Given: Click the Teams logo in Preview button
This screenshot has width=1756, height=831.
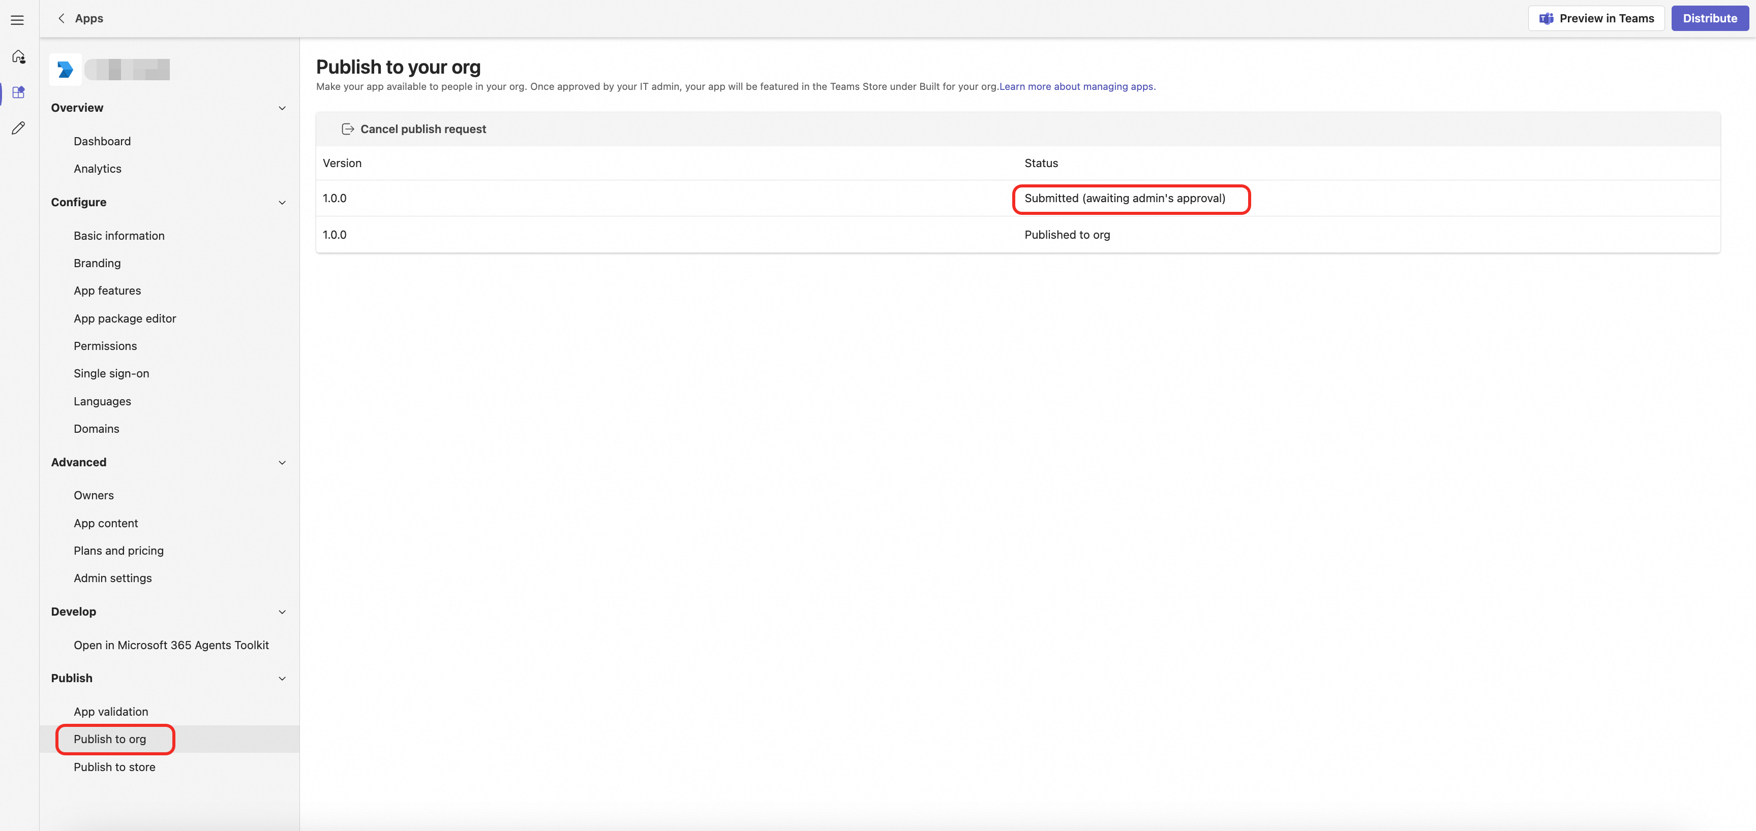Looking at the screenshot, I should click(x=1546, y=18).
